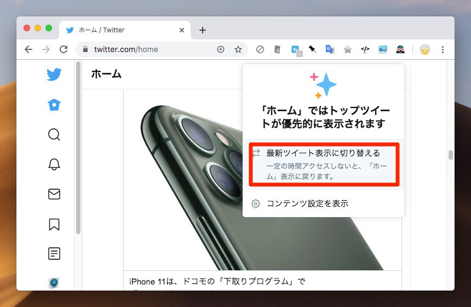Click the screenshot camera extension icon
471x307 pixels.
point(383,49)
